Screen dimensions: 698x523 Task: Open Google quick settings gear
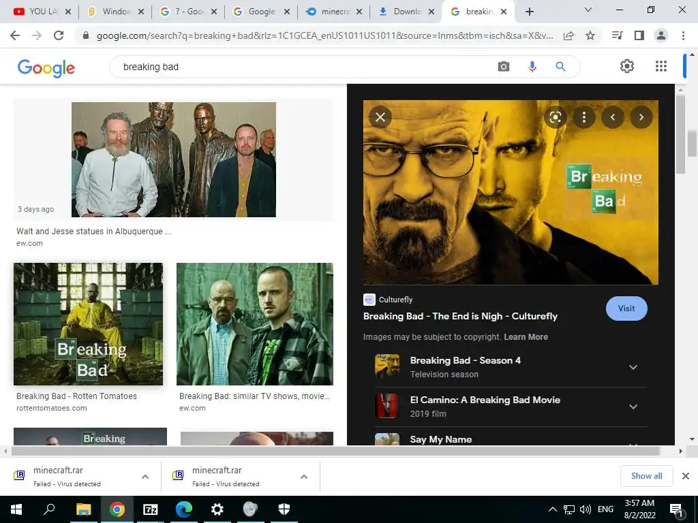click(x=627, y=66)
